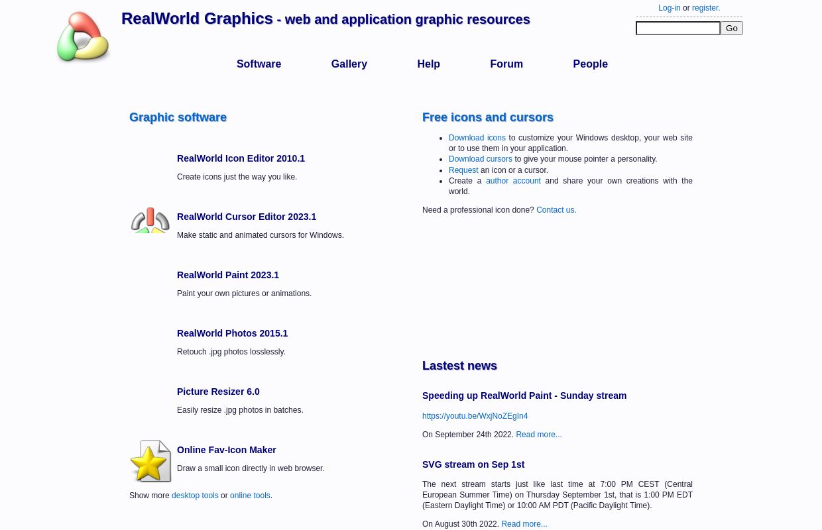Open RealWorld Icon Editor 2010.1

click(x=241, y=158)
